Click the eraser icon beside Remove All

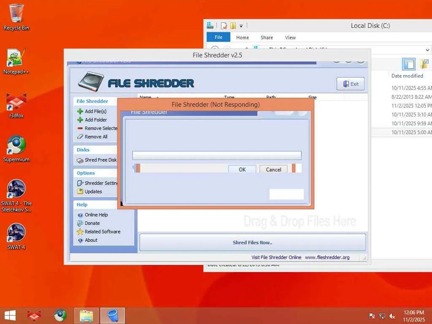80,137
